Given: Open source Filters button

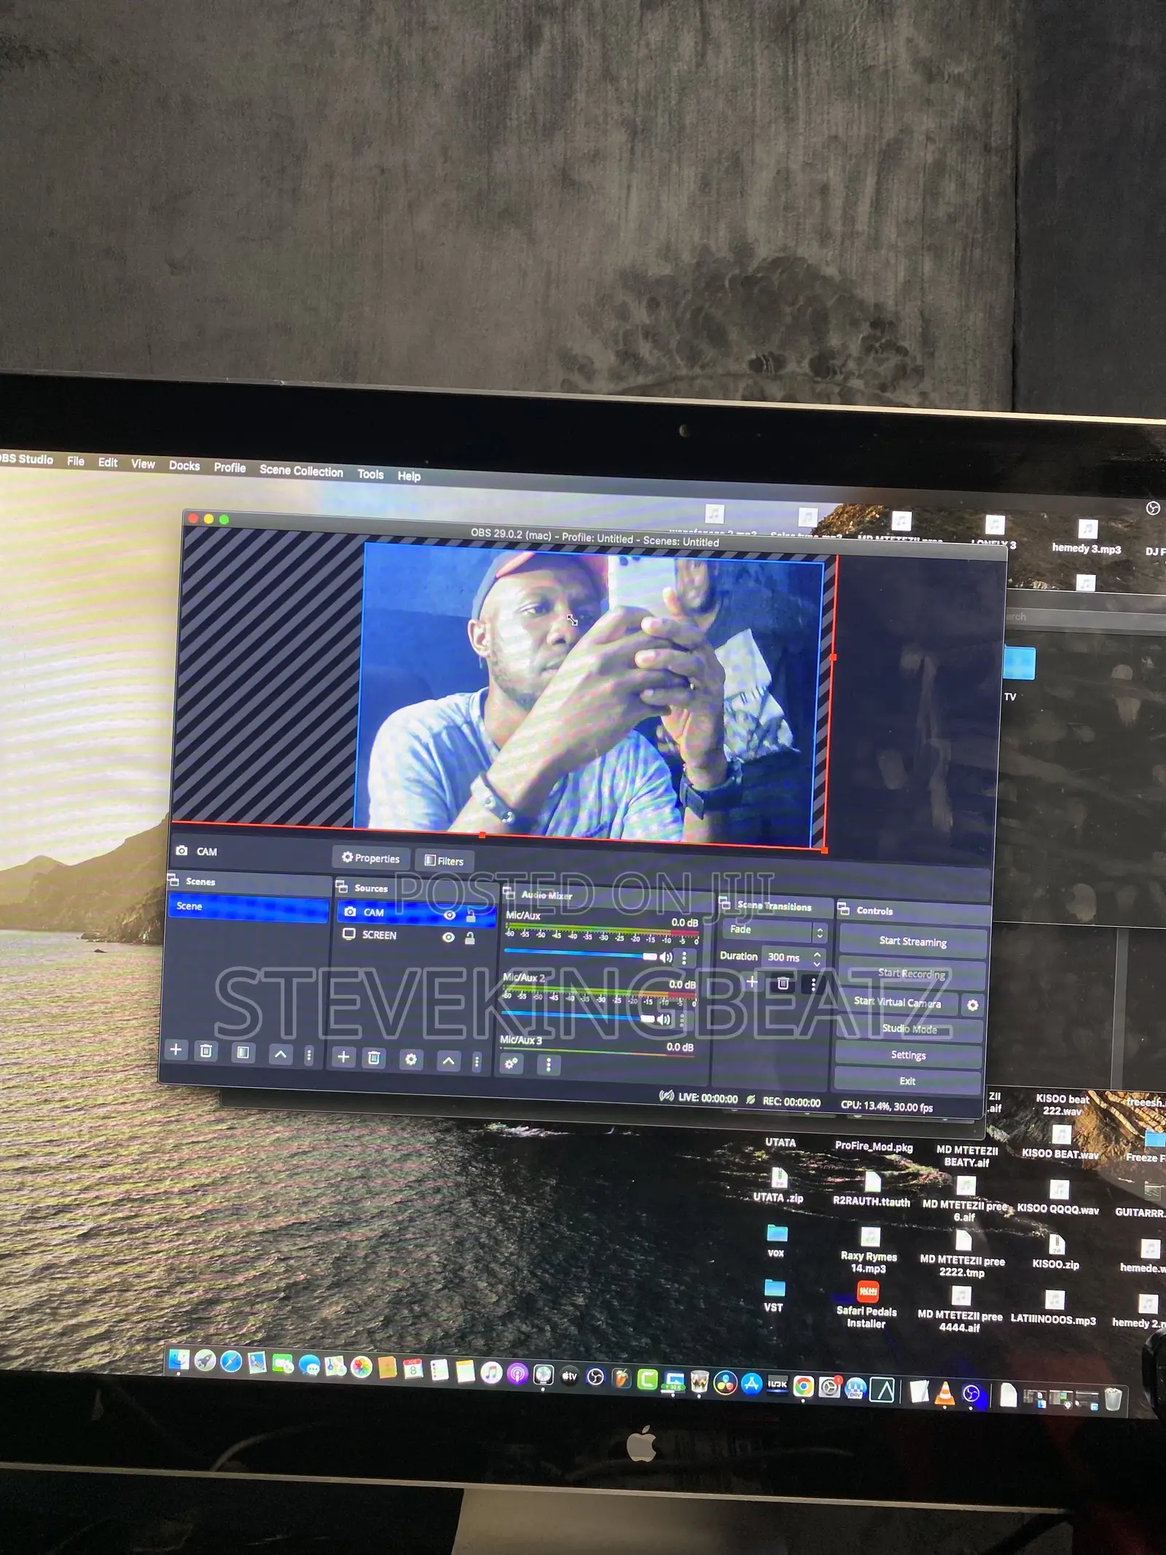Looking at the screenshot, I should point(444,861).
